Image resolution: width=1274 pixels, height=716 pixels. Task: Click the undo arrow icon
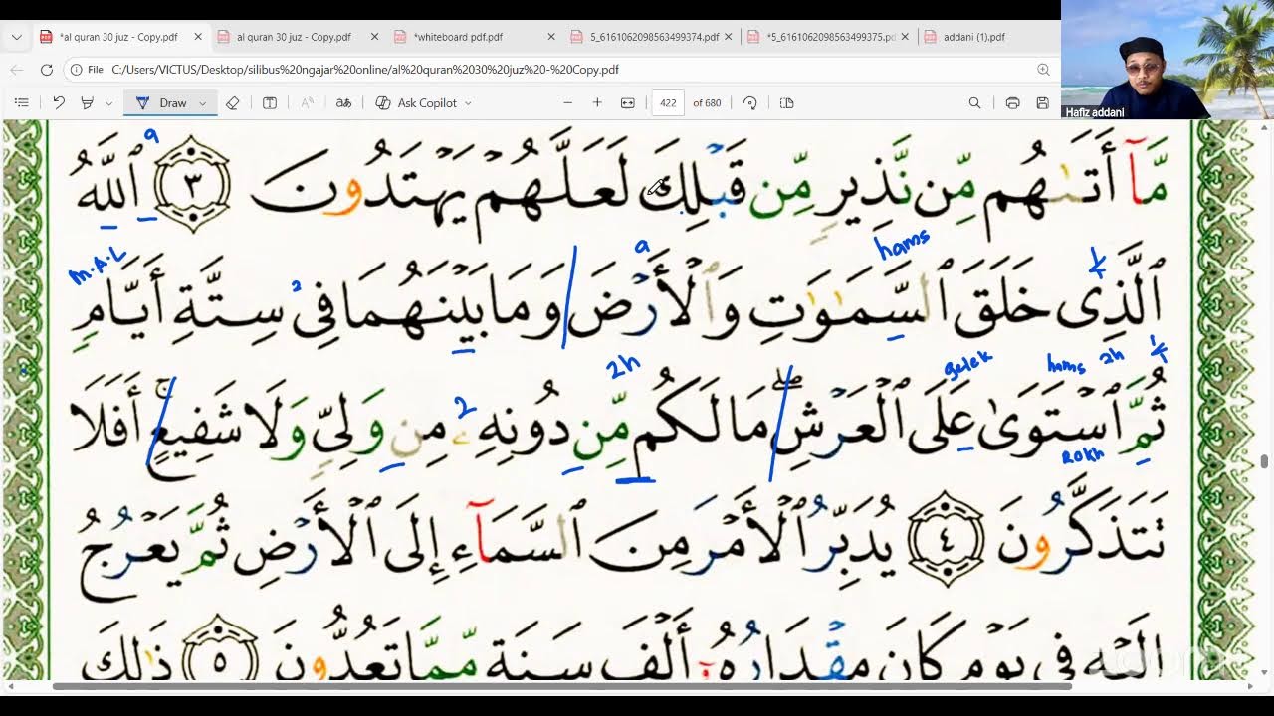click(59, 102)
